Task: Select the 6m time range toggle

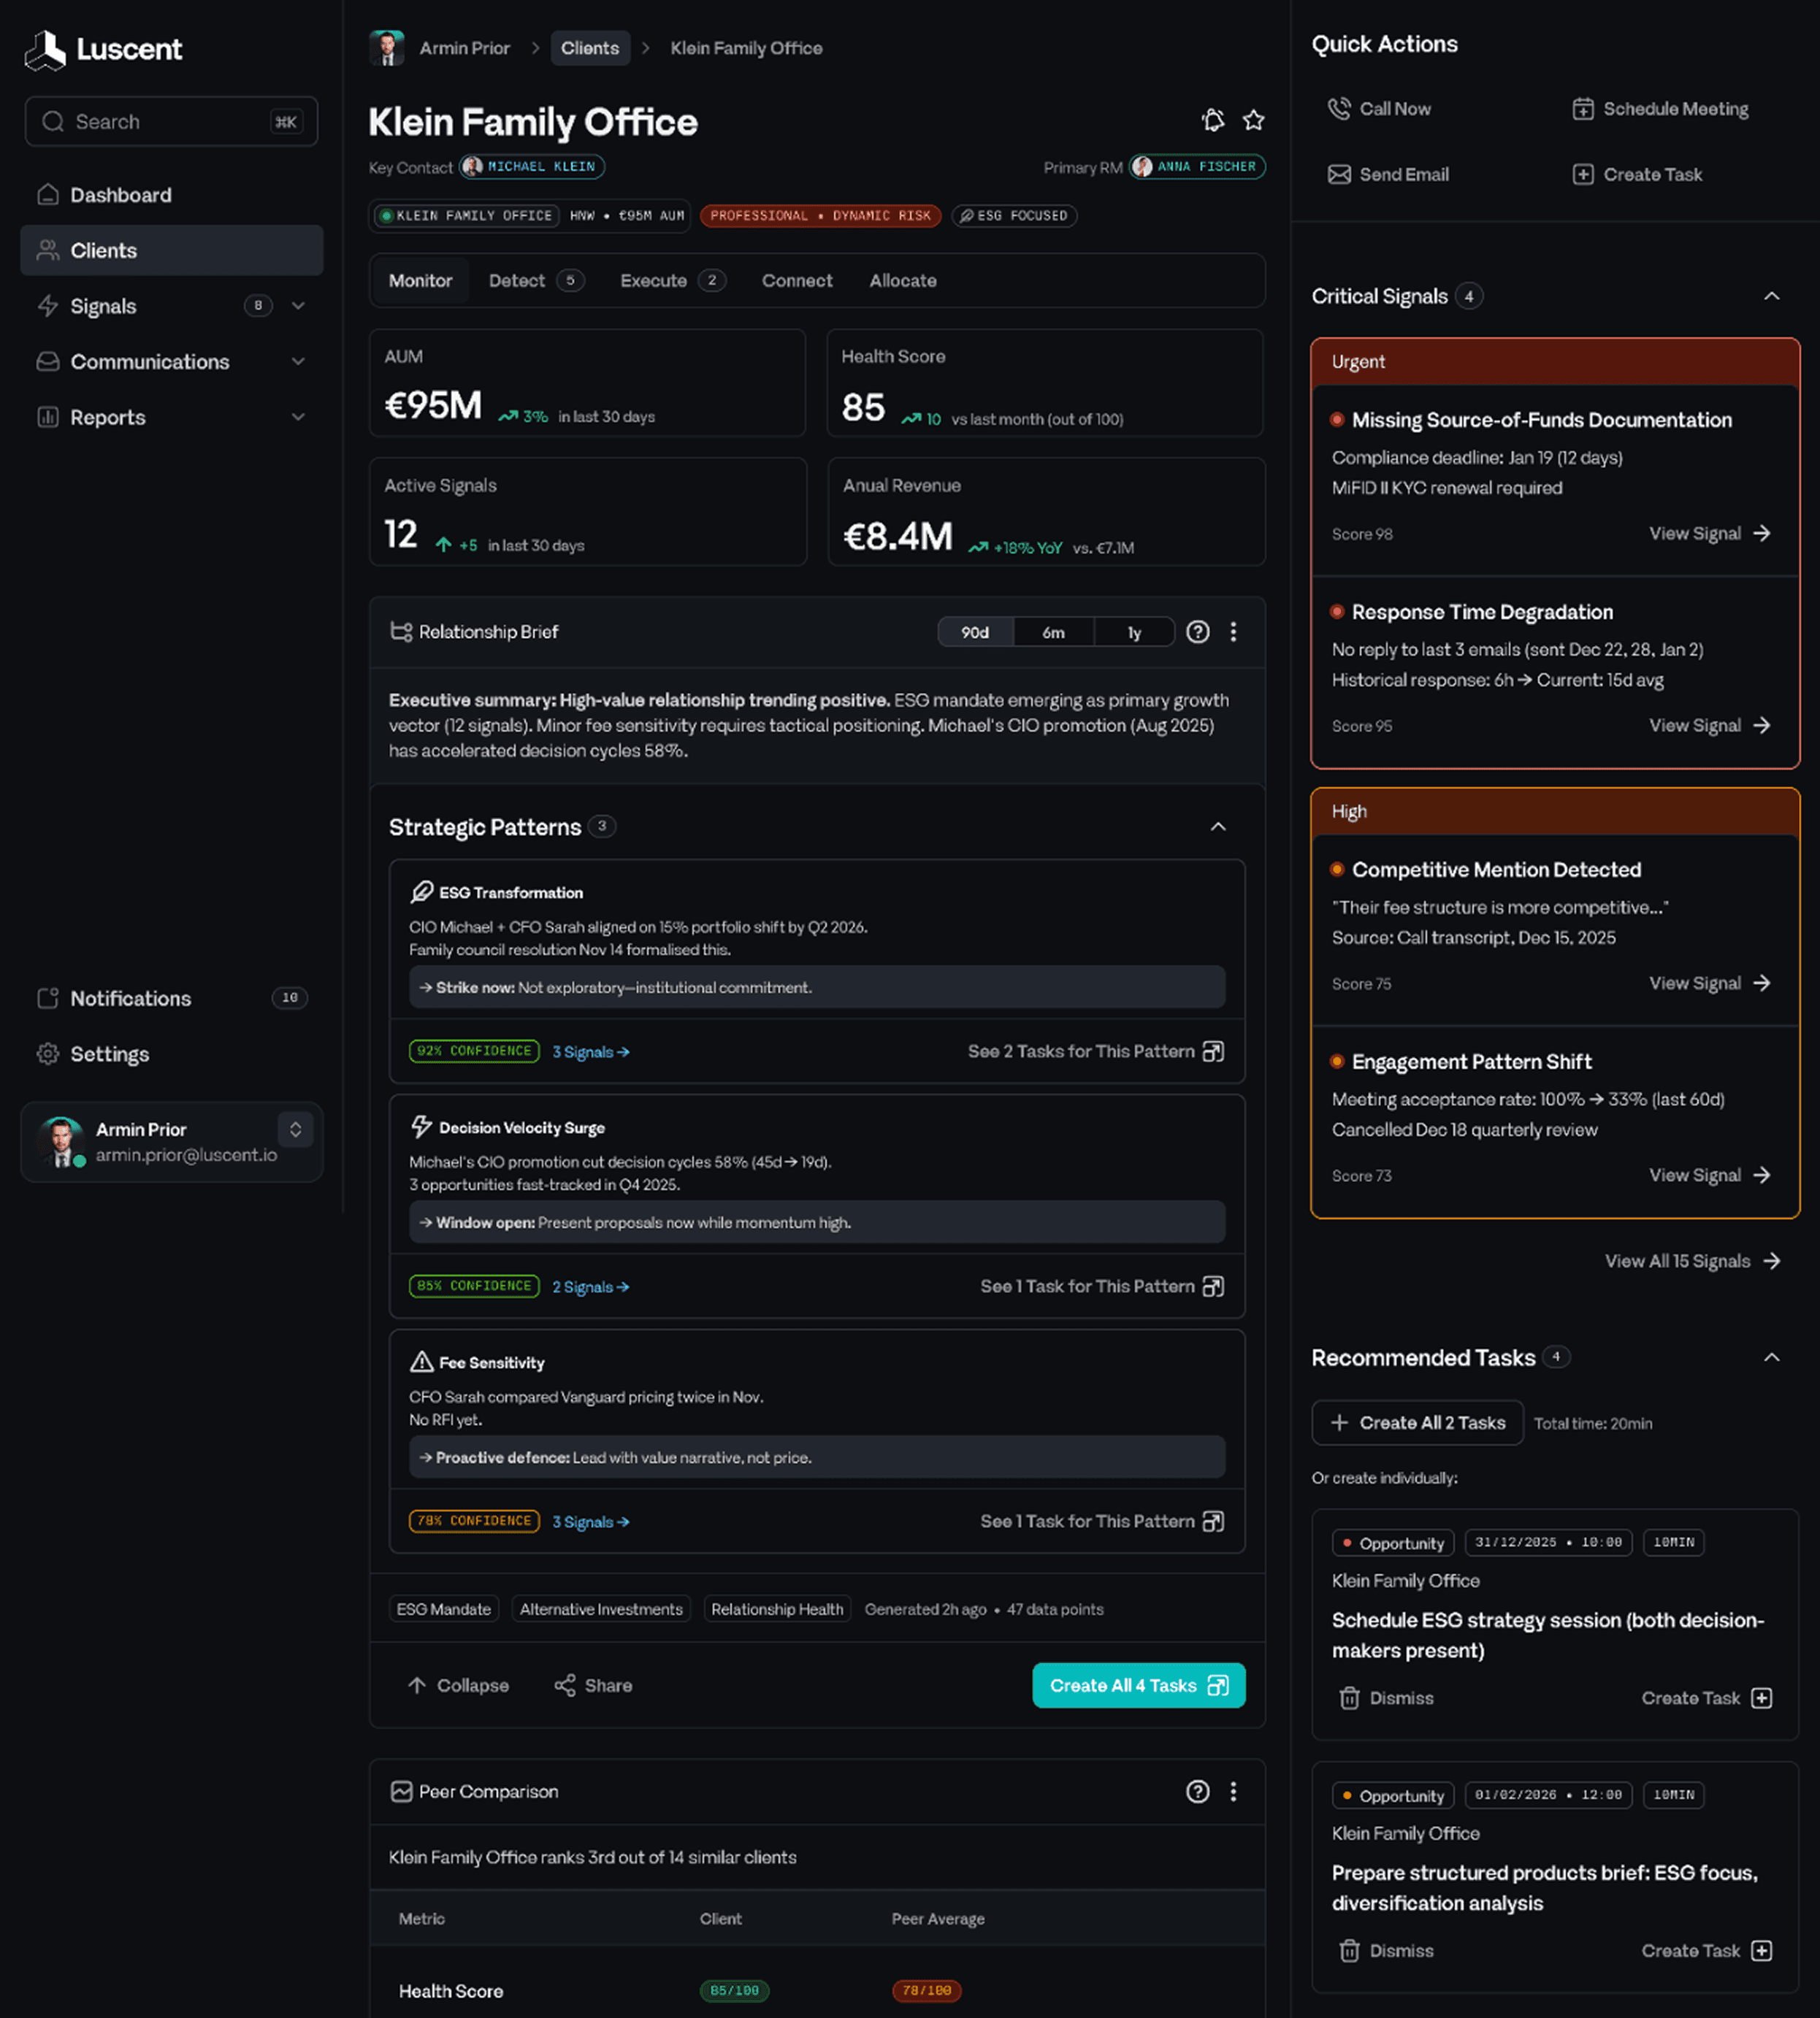Action: pos(1053,633)
